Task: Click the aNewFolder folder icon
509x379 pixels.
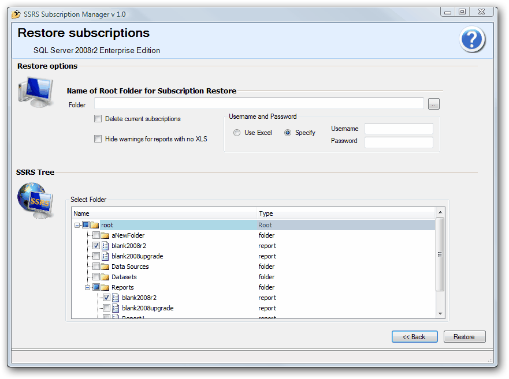Action: 105,235
